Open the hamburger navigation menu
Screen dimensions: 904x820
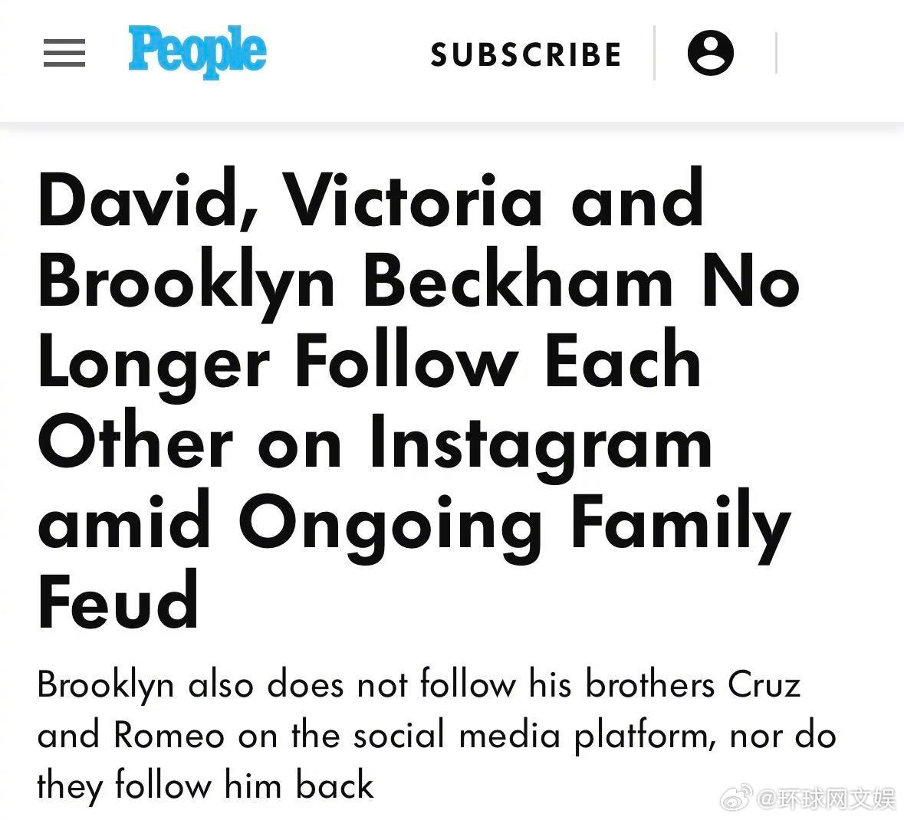tap(64, 54)
